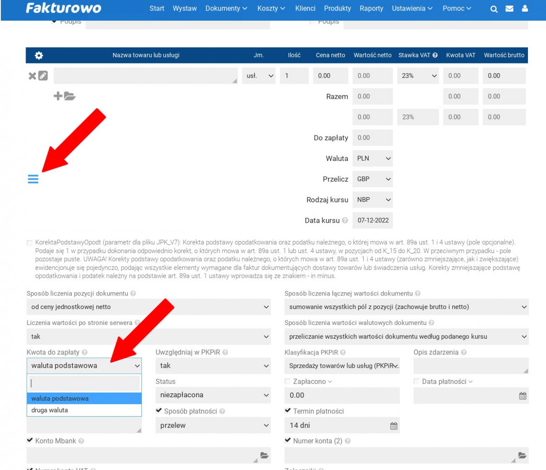Open the envelope messages icon
Image resolution: width=546 pixels, height=470 pixels.
[x=509, y=9]
